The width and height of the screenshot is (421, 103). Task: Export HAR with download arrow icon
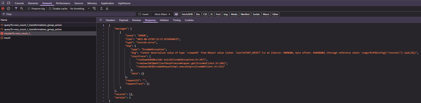click(x=107, y=8)
